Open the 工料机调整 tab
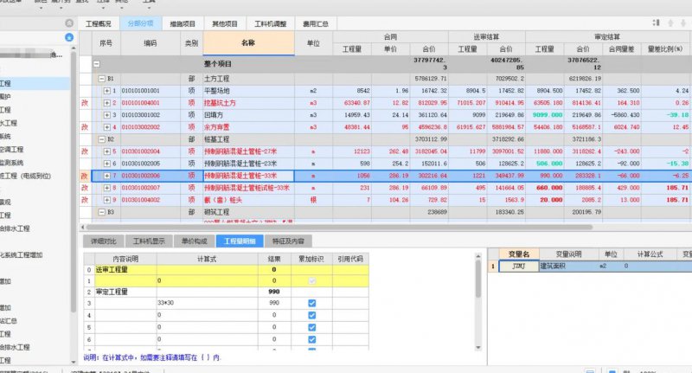The image size is (692, 373). 271,24
